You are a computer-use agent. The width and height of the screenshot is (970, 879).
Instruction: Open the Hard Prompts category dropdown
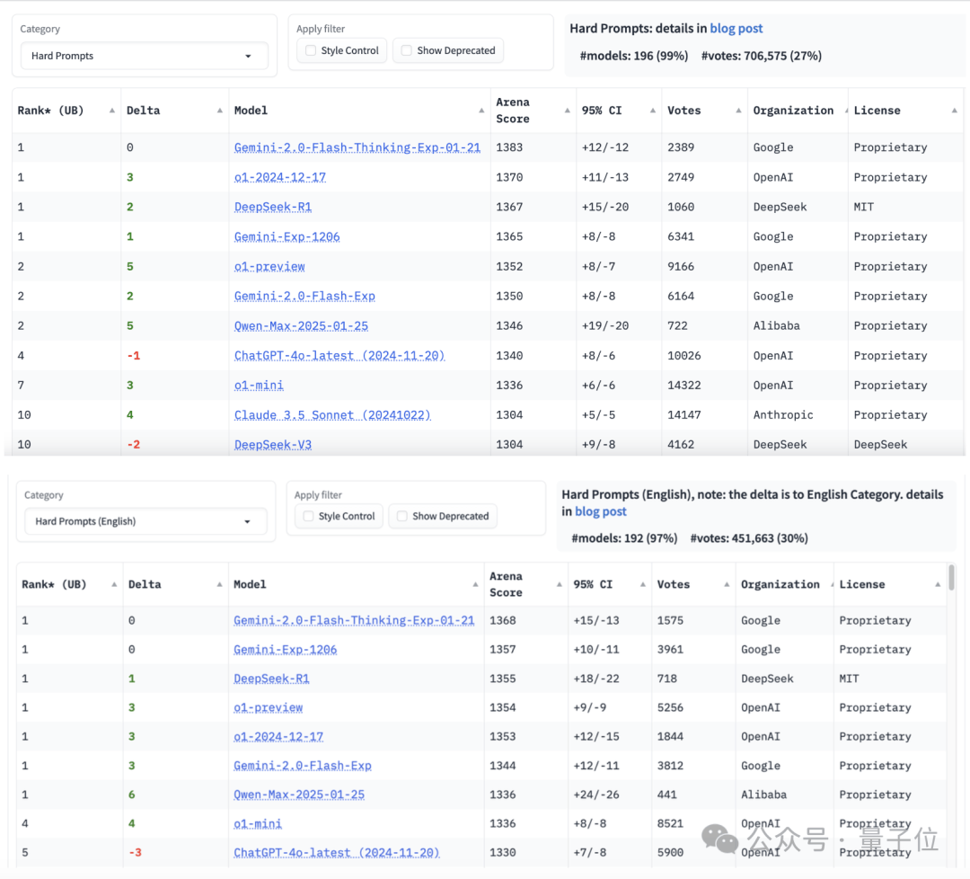(x=144, y=56)
